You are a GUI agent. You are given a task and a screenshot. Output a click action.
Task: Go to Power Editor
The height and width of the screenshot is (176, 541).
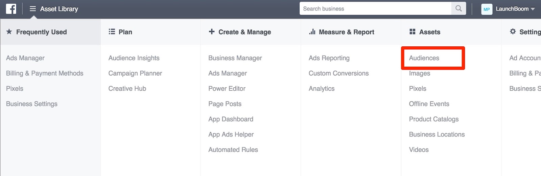[x=227, y=89]
